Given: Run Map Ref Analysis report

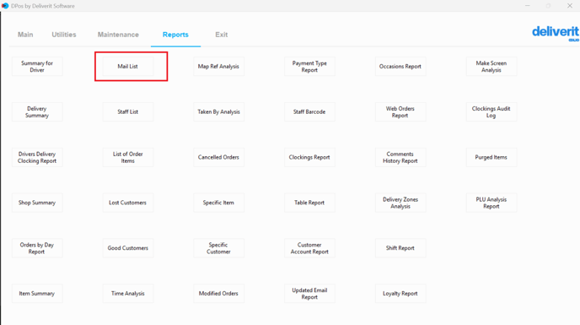Looking at the screenshot, I should (218, 67).
